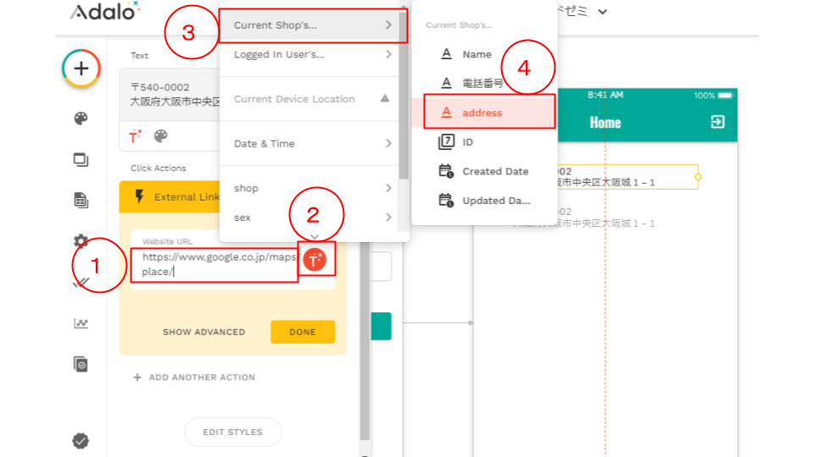
Task: Choose Updated Date field from list
Action: click(484, 200)
